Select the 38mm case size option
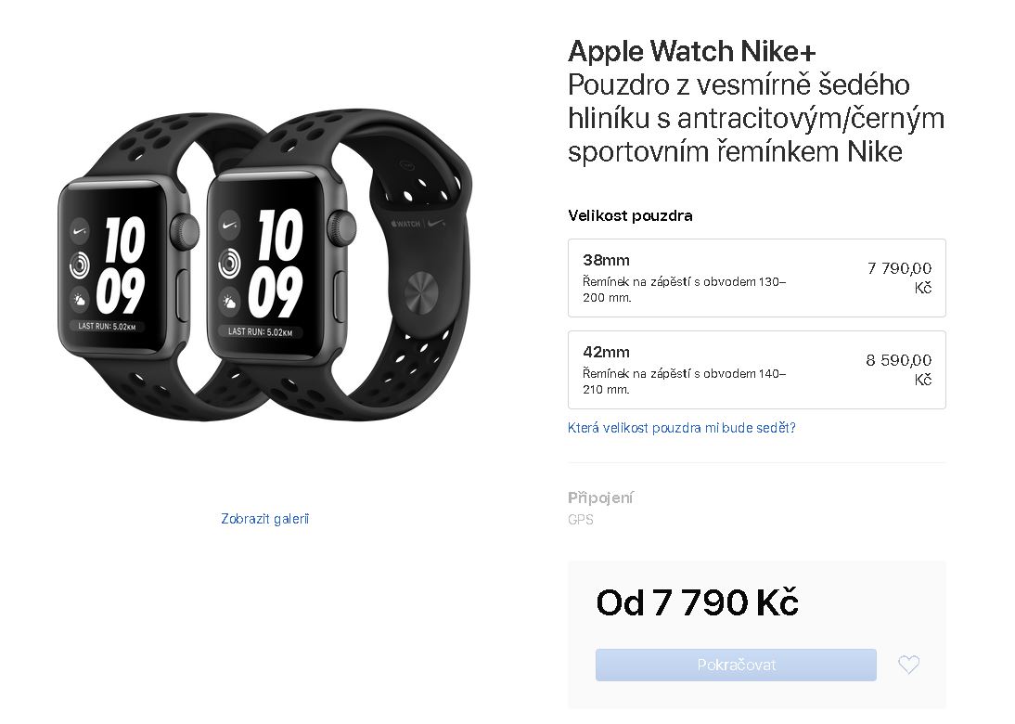This screenshot has height=724, width=1015. (x=757, y=278)
